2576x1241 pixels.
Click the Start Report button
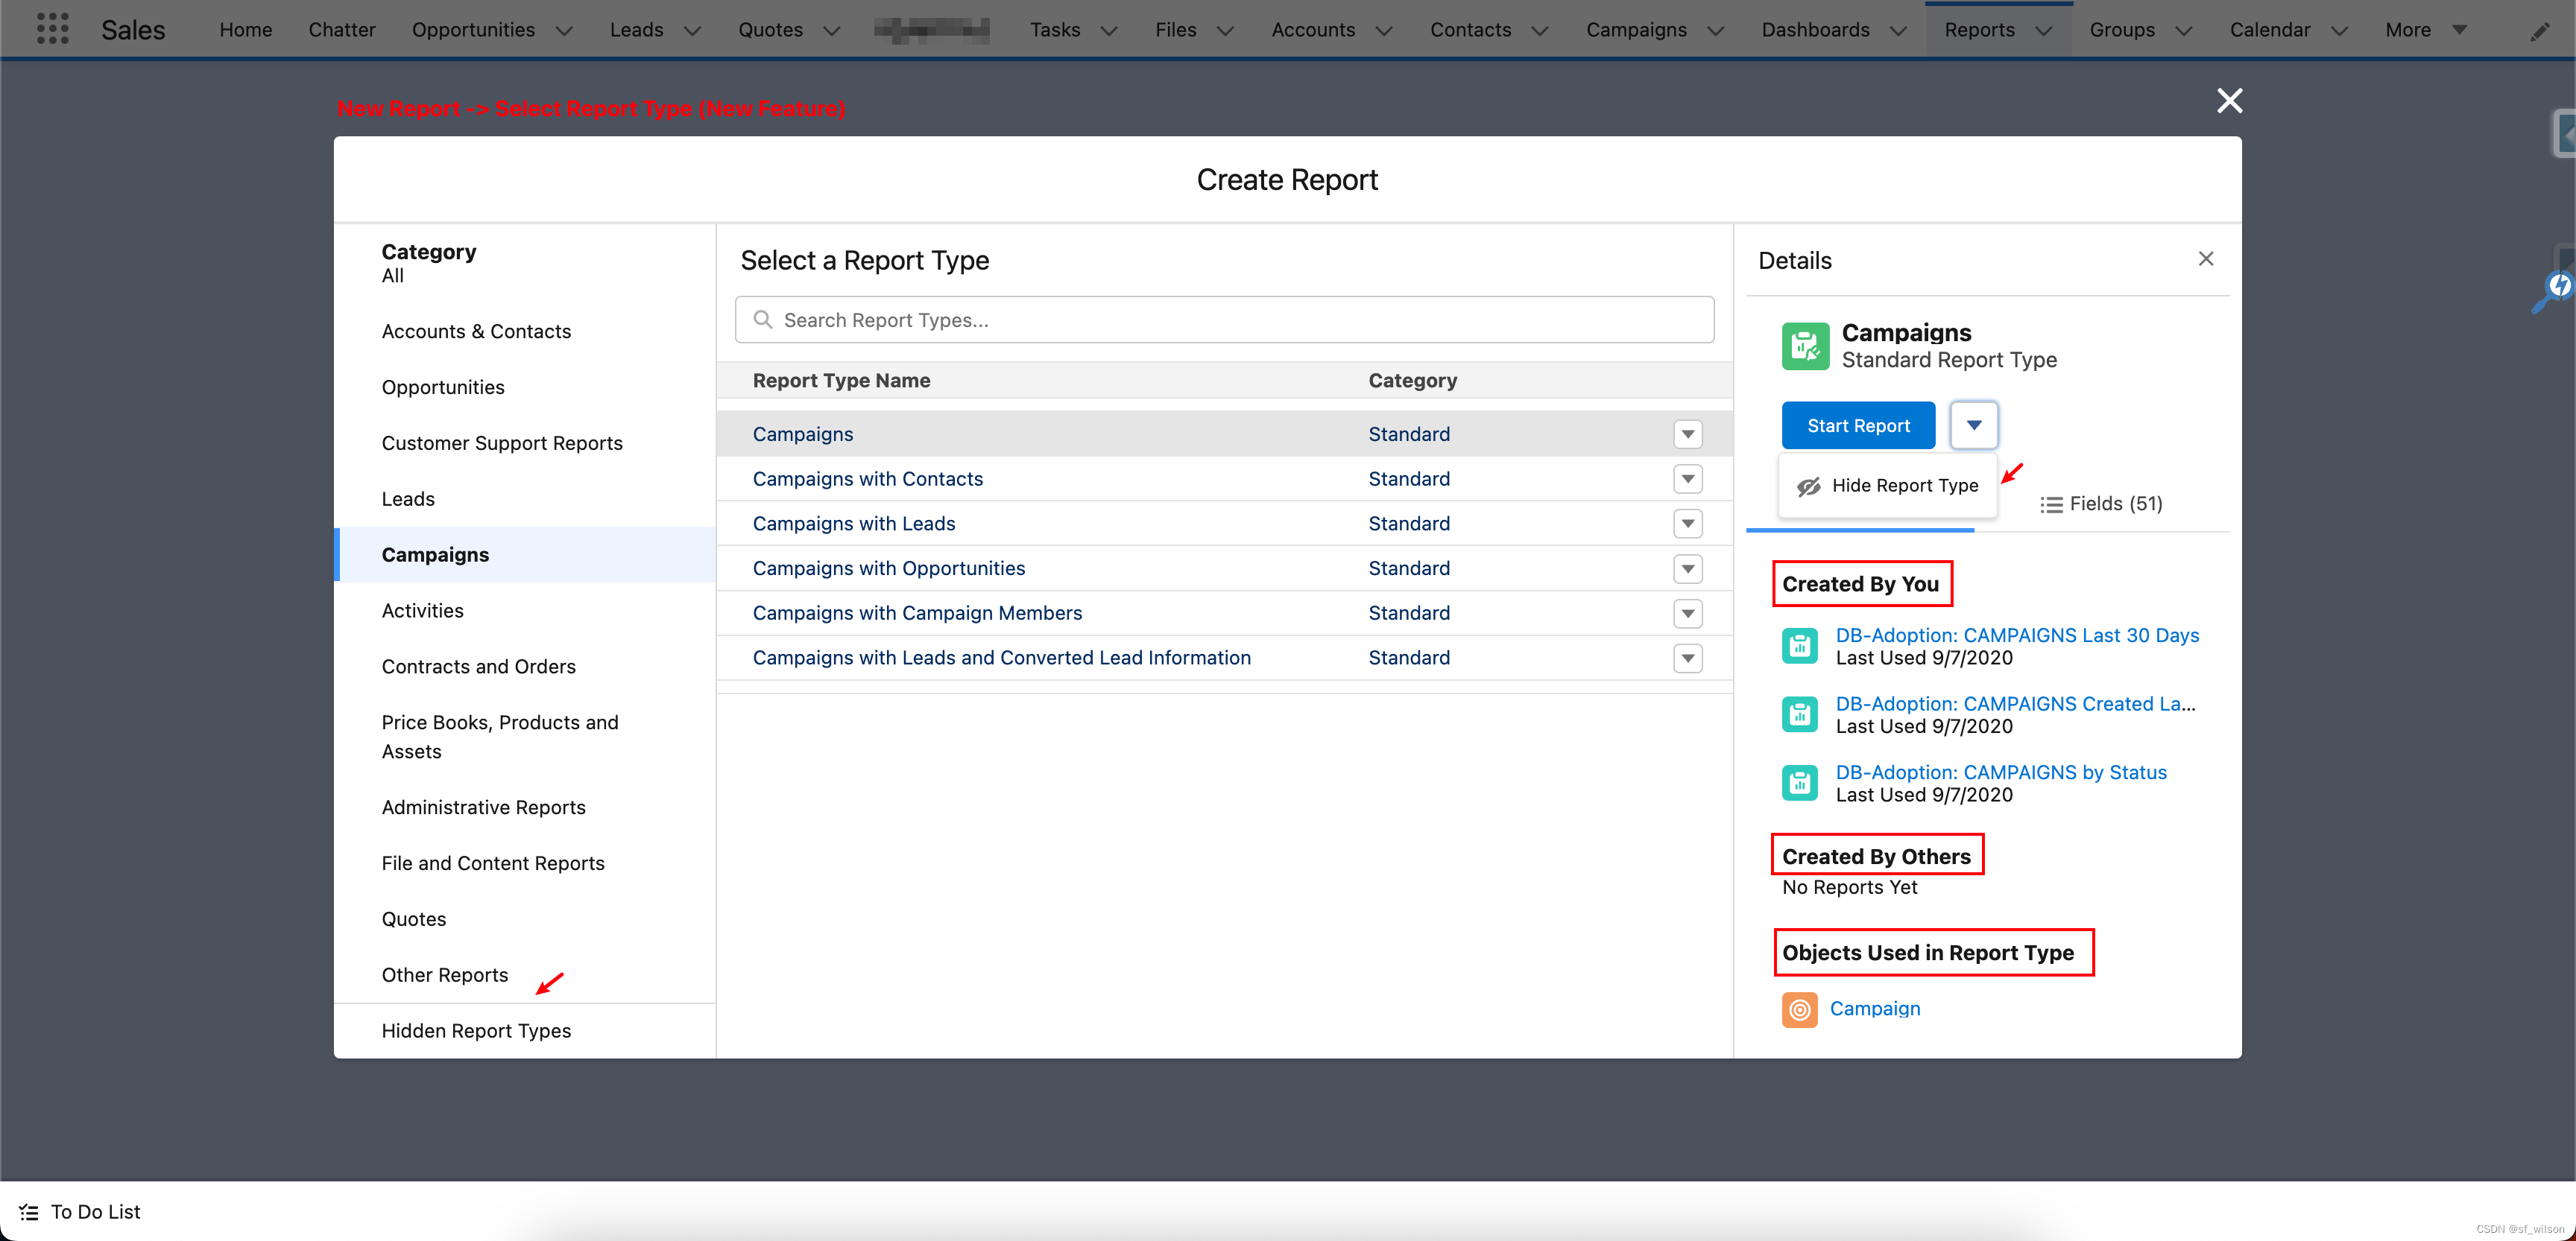(1858, 425)
